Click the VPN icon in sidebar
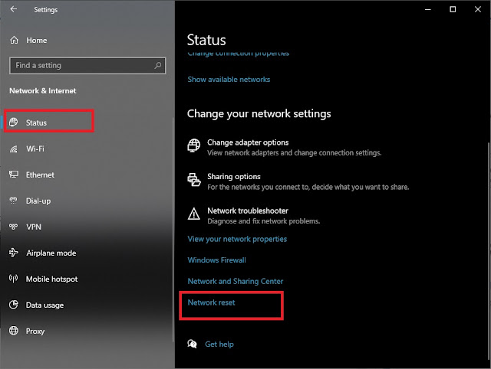Screen dimensions: 491x369 coord(14,227)
